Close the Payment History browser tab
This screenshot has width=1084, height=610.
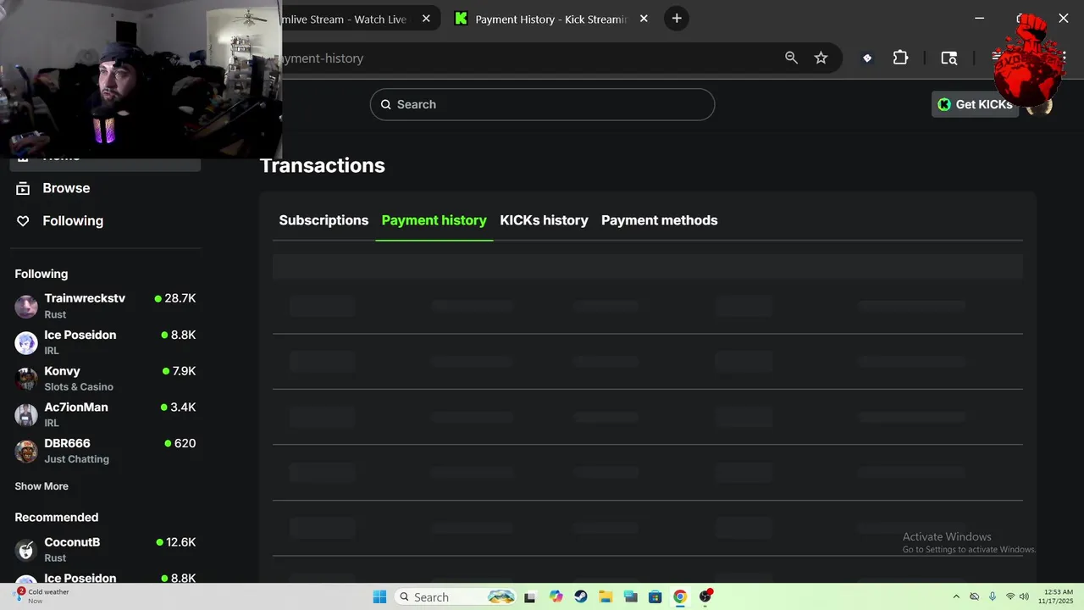click(x=644, y=19)
